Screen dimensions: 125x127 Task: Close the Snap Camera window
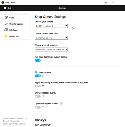(x=121, y=2)
